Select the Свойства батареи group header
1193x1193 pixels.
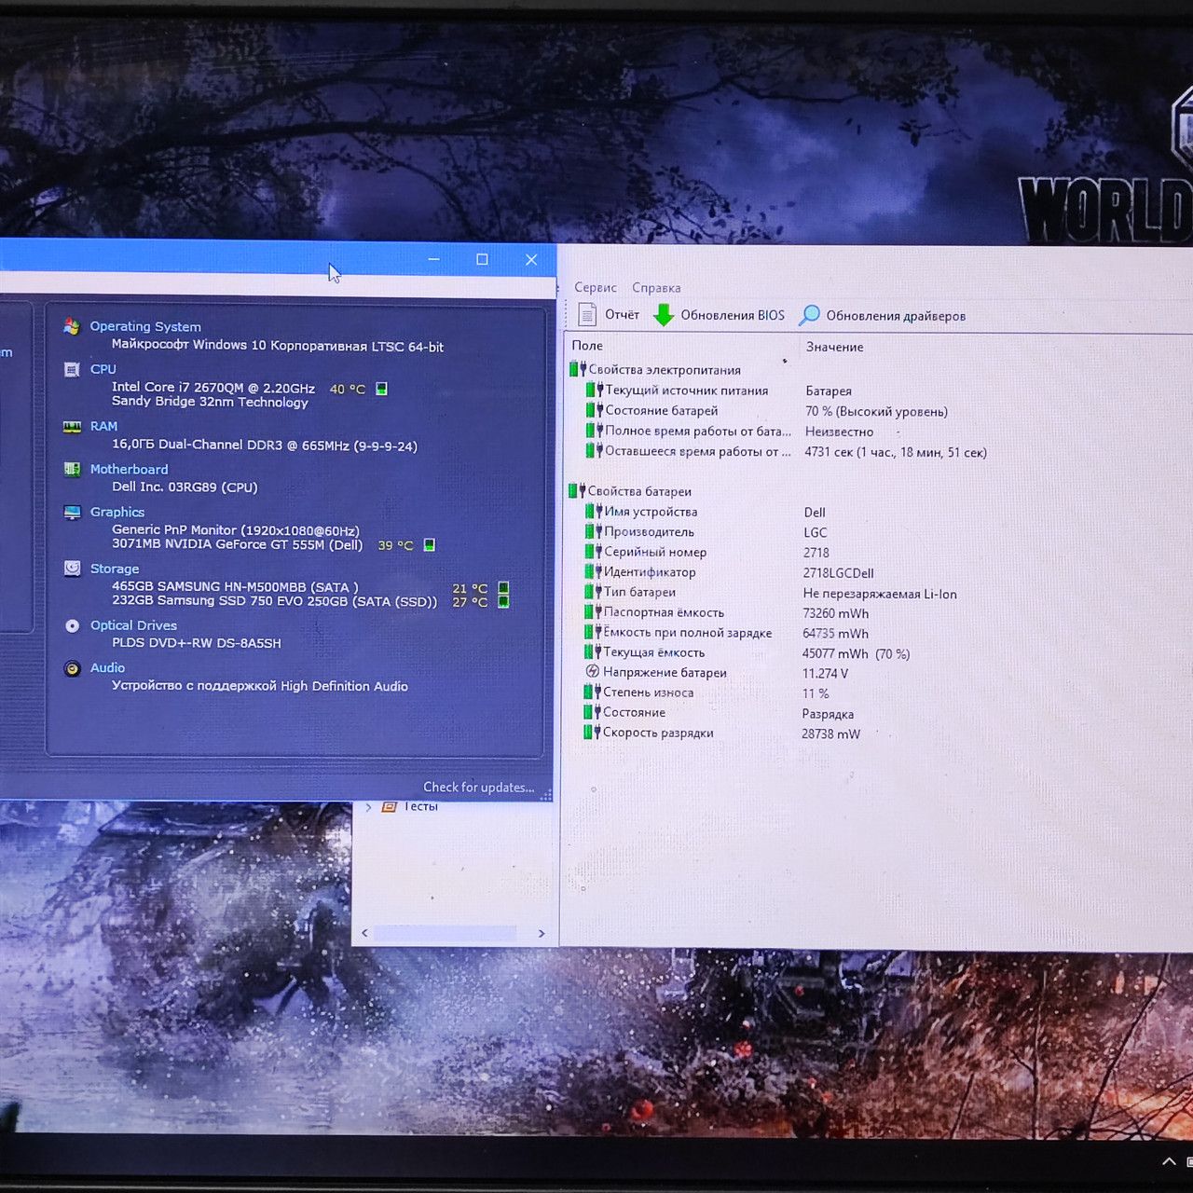click(x=630, y=491)
